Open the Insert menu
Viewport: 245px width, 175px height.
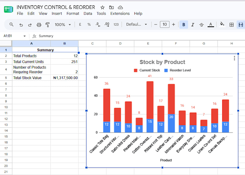coord(57,14)
